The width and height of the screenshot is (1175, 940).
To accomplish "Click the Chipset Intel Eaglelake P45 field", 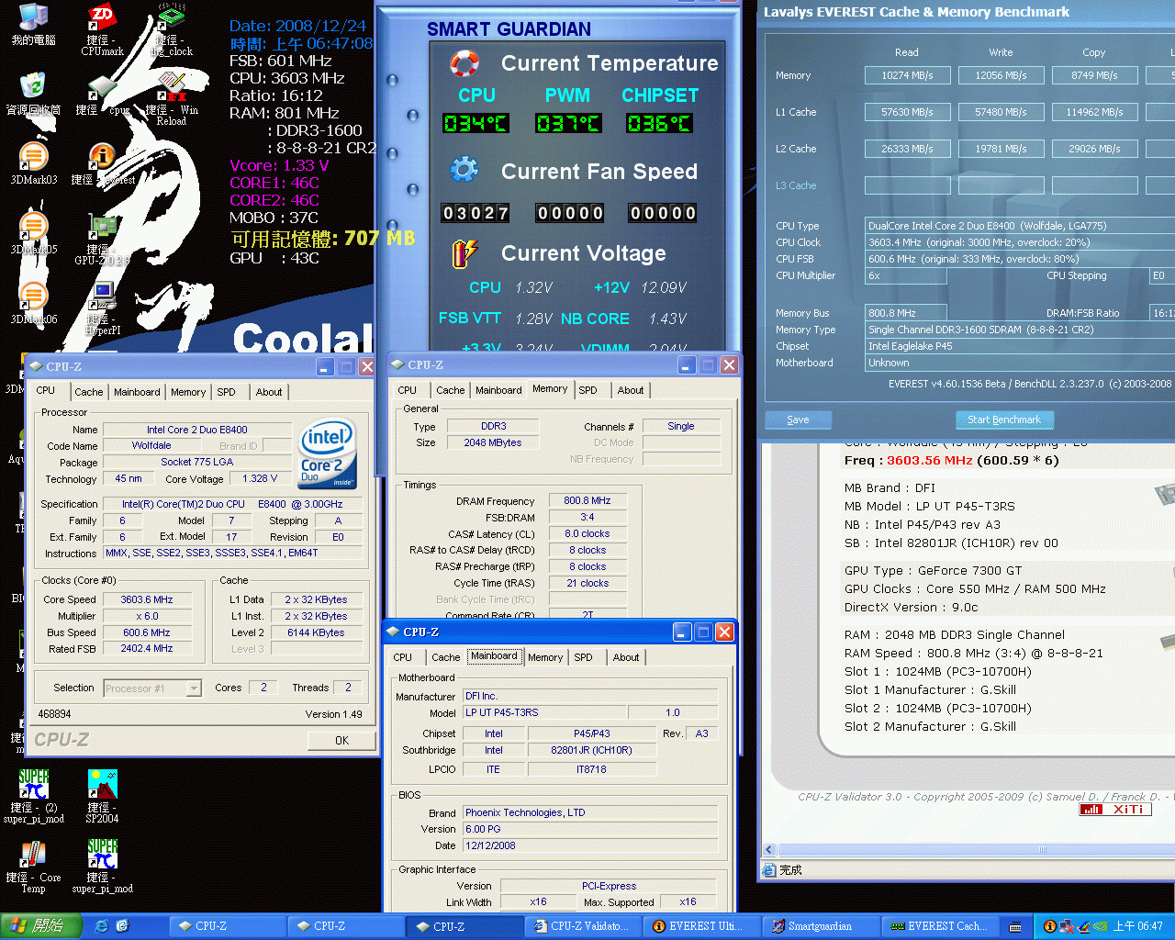I will tap(1020, 346).
